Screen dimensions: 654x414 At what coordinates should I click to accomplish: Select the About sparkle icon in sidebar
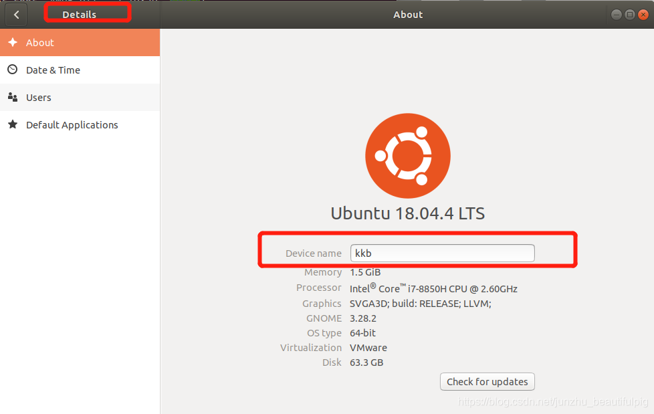13,42
